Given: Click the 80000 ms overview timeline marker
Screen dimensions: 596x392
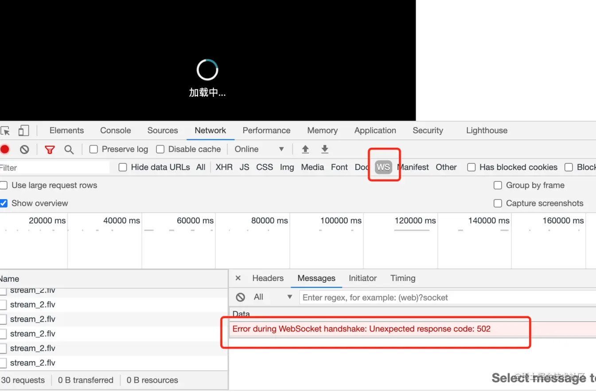Looking at the screenshot, I should [269, 220].
